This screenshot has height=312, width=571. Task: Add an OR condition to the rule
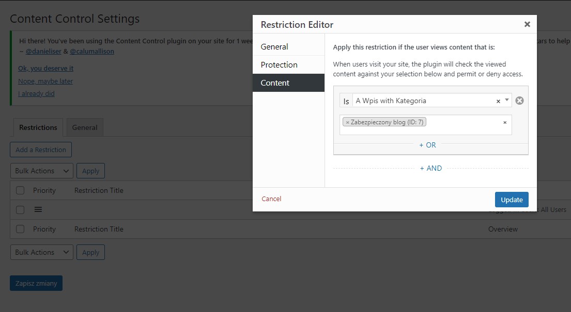[x=427, y=145]
